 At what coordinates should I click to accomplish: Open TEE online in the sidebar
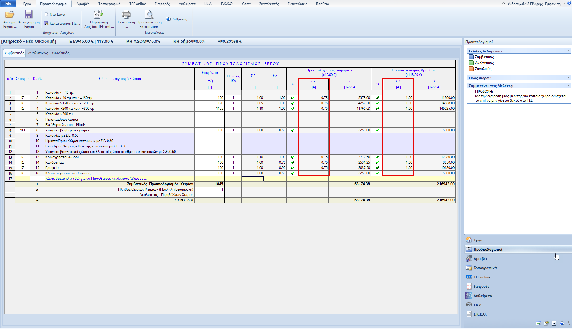[482, 277]
